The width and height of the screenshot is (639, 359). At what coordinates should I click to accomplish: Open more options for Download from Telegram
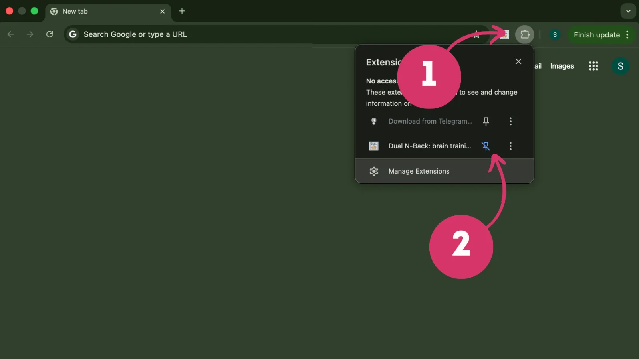pyautogui.click(x=510, y=121)
